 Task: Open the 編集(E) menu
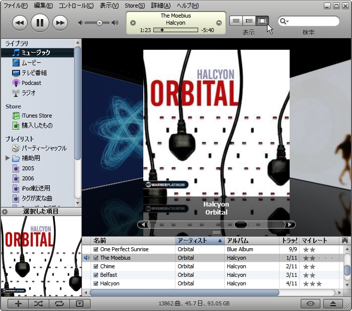[x=43, y=6]
